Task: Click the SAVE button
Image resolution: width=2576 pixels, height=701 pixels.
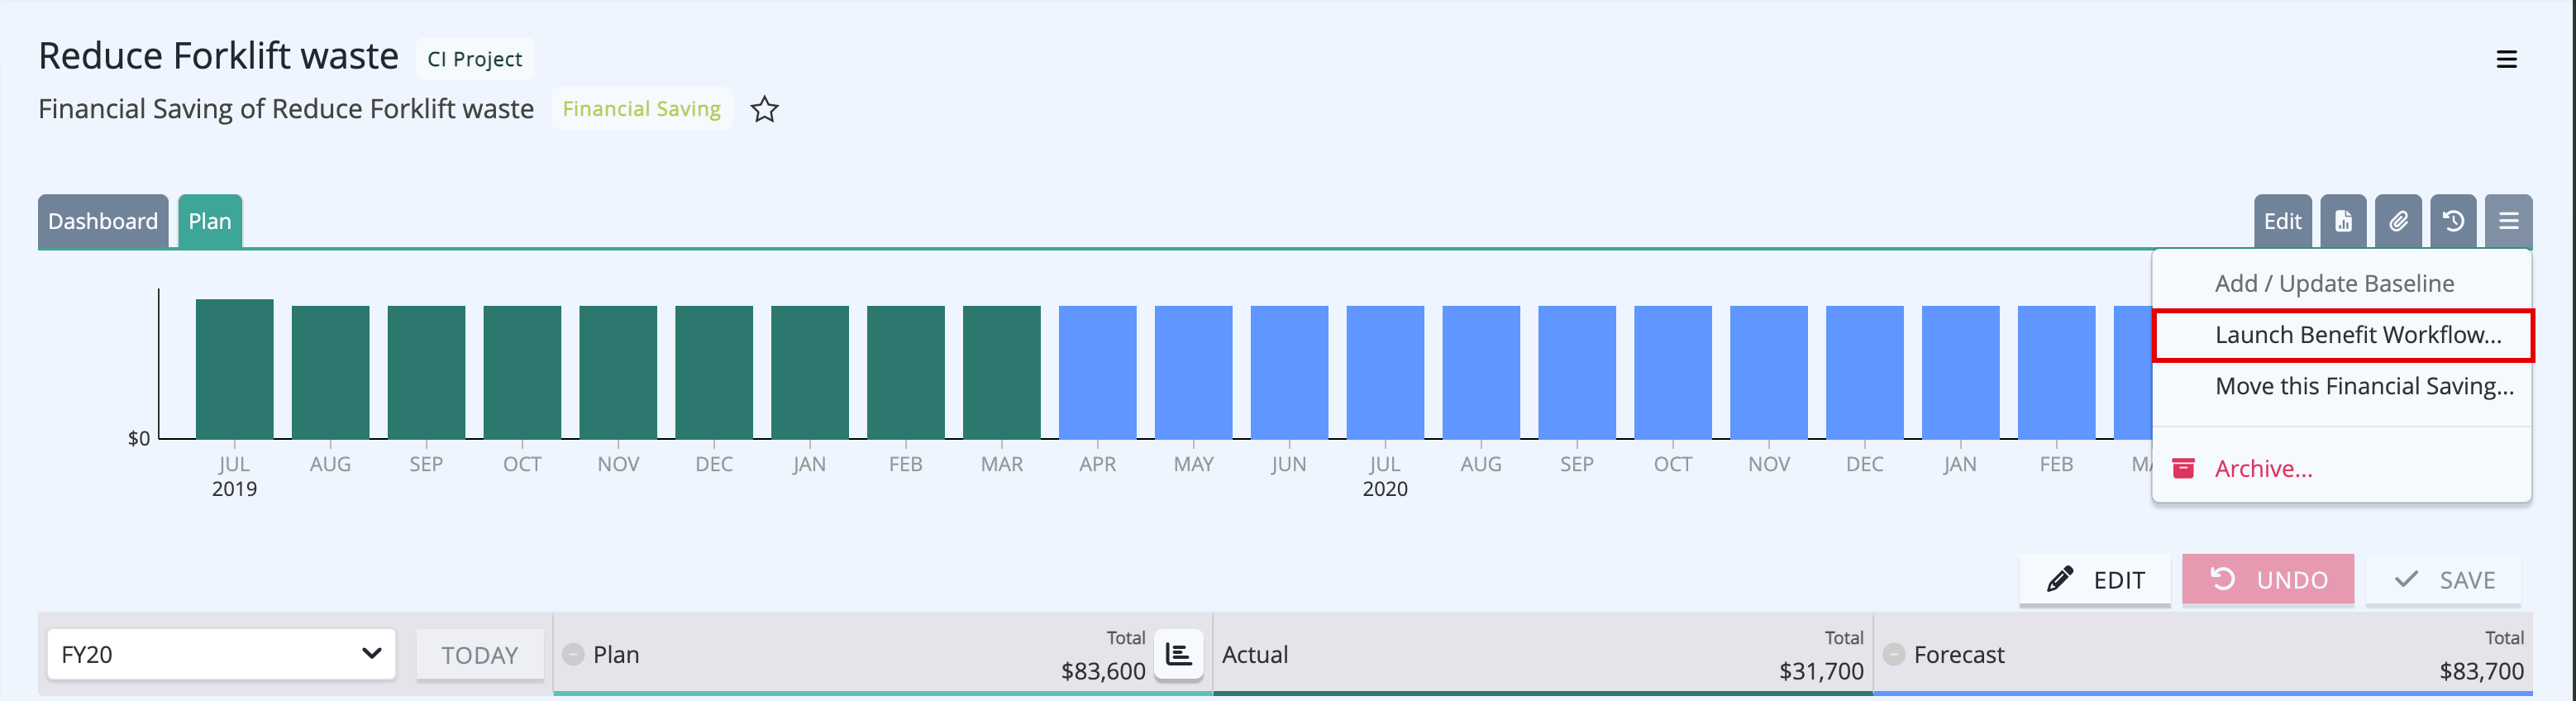Action: pos(2443,579)
